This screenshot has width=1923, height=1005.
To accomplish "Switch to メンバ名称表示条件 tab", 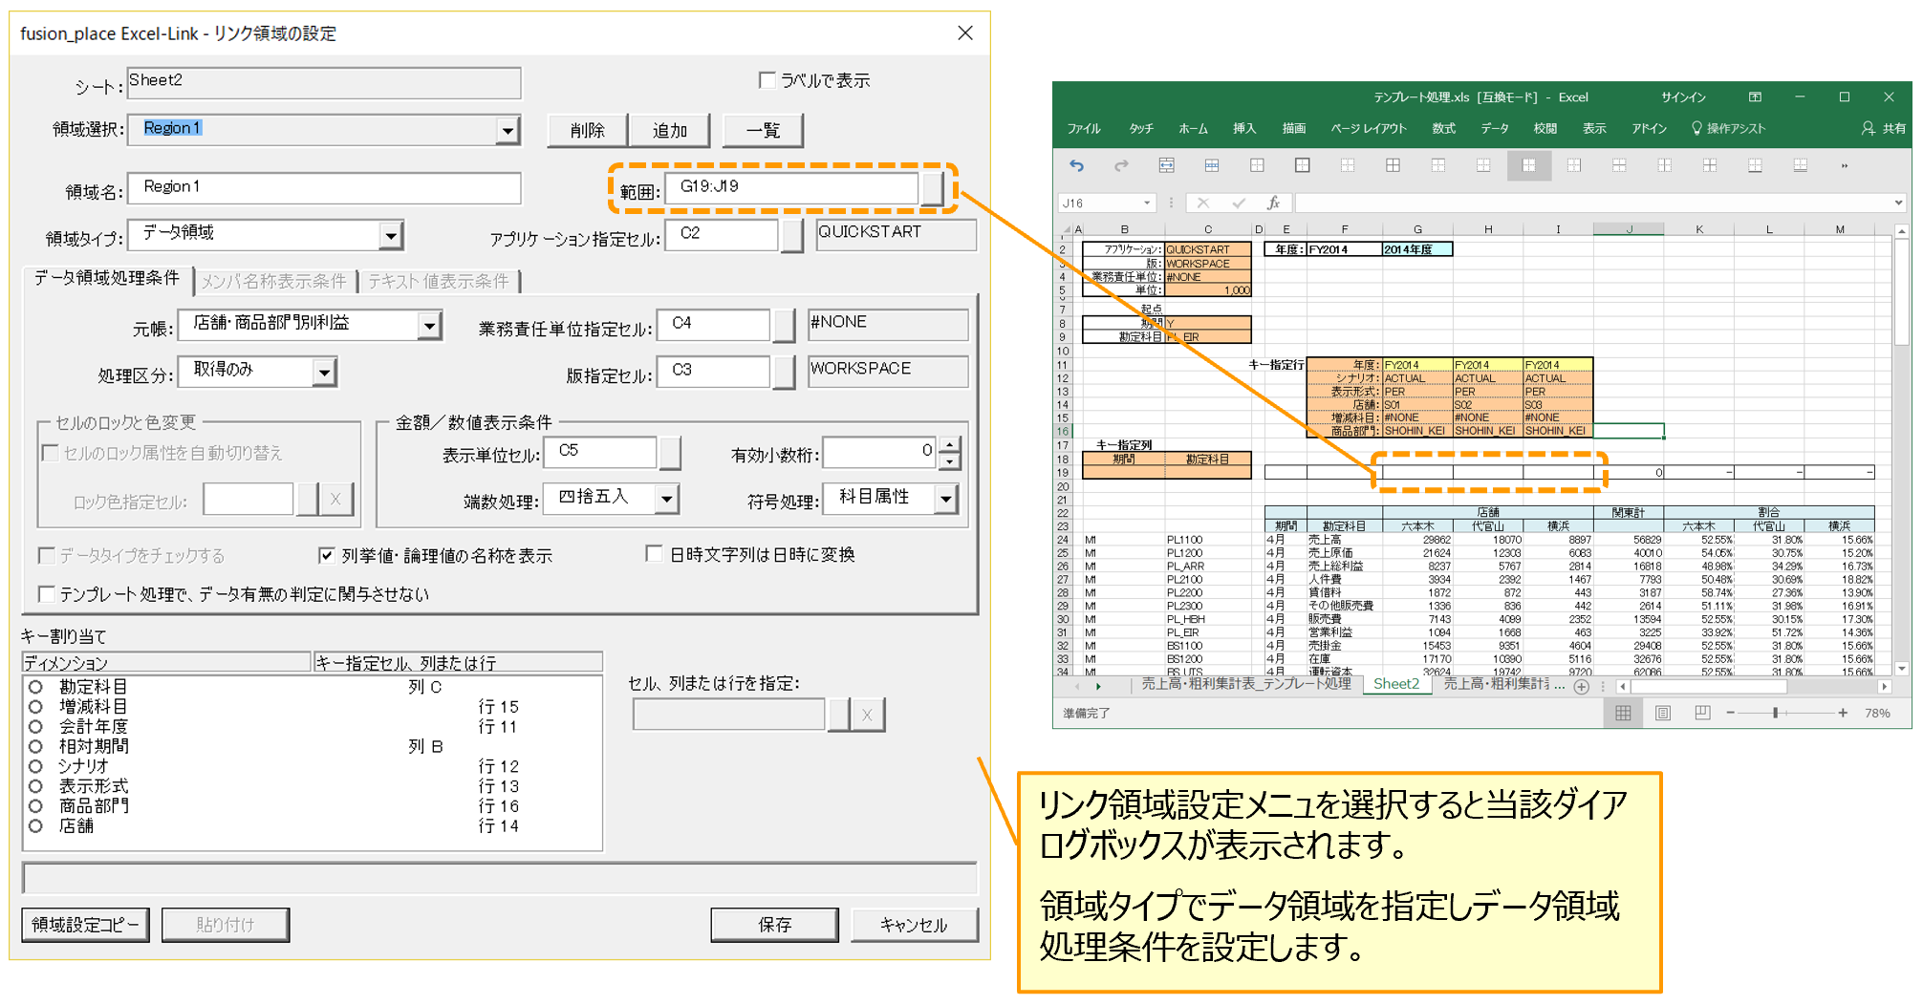I will pyautogui.click(x=273, y=281).
